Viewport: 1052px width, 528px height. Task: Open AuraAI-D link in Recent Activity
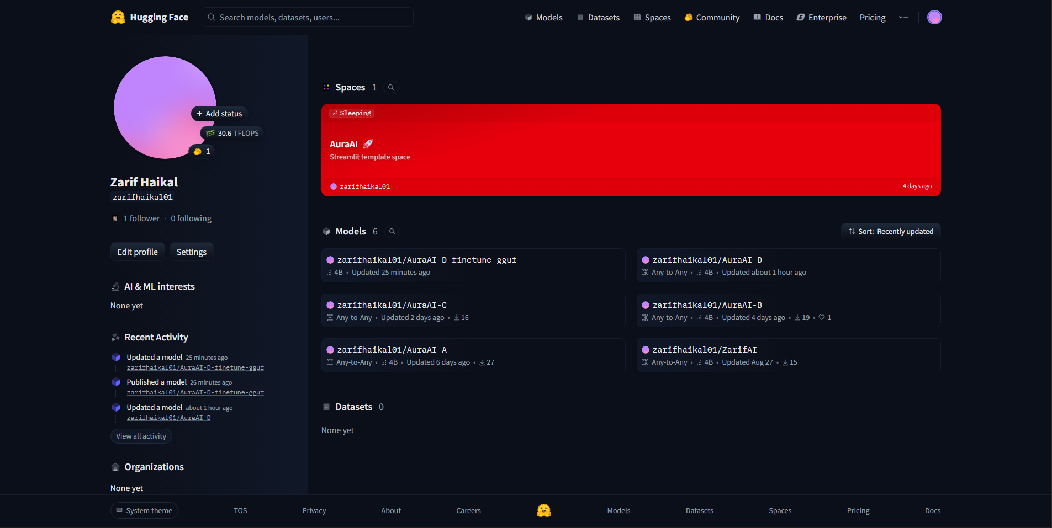[169, 418]
